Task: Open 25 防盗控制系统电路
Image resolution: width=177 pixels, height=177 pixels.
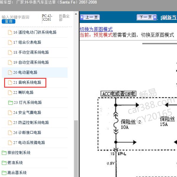Action: point(31,122)
